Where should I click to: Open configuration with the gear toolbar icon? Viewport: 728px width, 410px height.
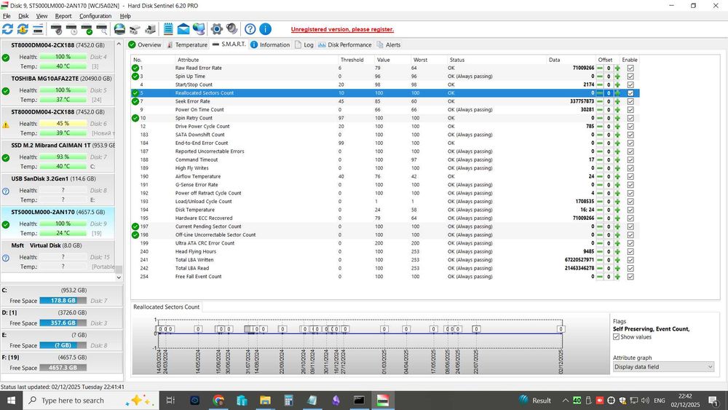point(216,29)
